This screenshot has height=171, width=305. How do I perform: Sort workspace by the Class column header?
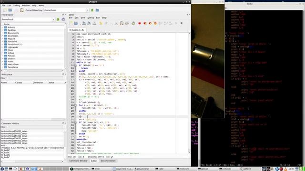coord(20,83)
